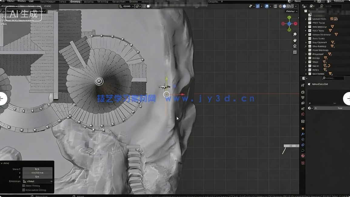Click the magnifying glass zoom icon near viewport gizmo
Viewport: 350px width, 197px height.
click(295, 34)
